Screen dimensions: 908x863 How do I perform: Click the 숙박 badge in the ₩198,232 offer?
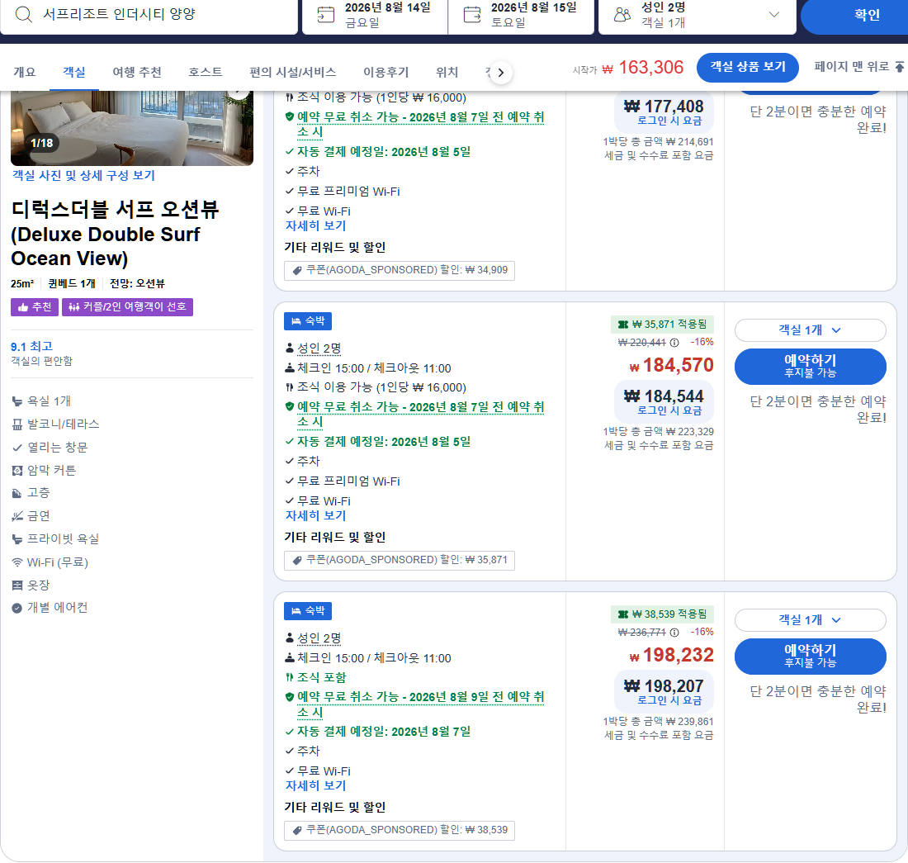pyautogui.click(x=308, y=610)
